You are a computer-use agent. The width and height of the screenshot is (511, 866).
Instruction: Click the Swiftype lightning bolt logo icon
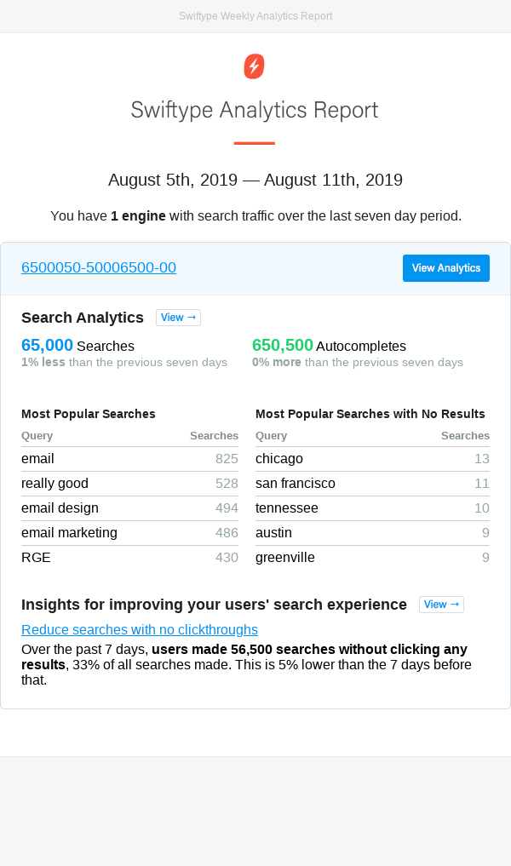[x=255, y=66]
